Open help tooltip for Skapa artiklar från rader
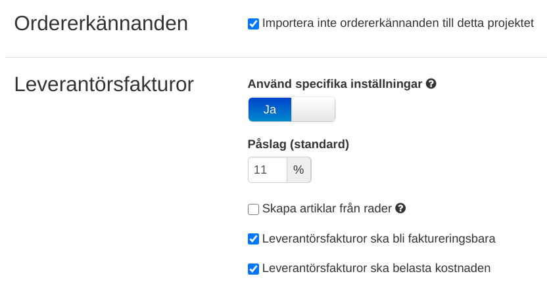The height and width of the screenshot is (293, 547). click(x=400, y=208)
